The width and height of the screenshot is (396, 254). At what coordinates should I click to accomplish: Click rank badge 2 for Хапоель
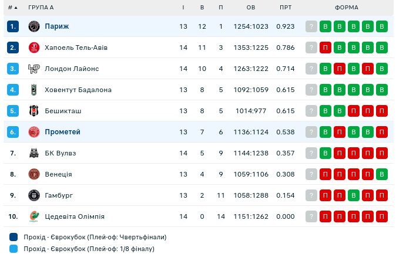[14, 48]
